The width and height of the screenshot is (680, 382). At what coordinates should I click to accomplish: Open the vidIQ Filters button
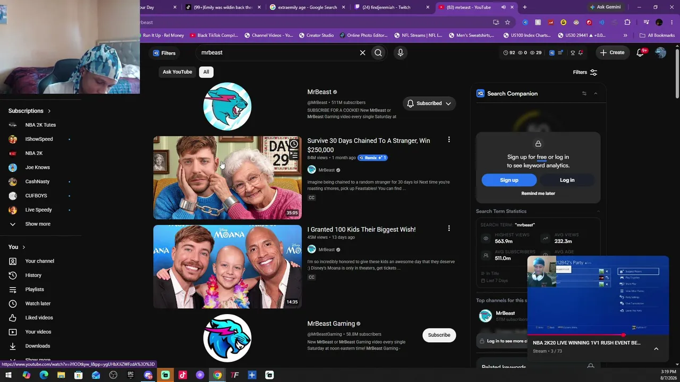pyautogui.click(x=164, y=53)
